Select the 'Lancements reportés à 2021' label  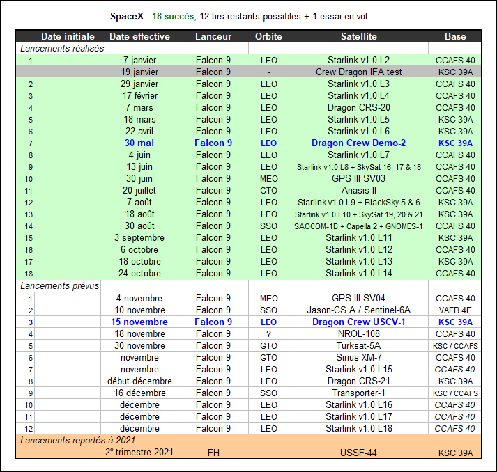[77, 441]
